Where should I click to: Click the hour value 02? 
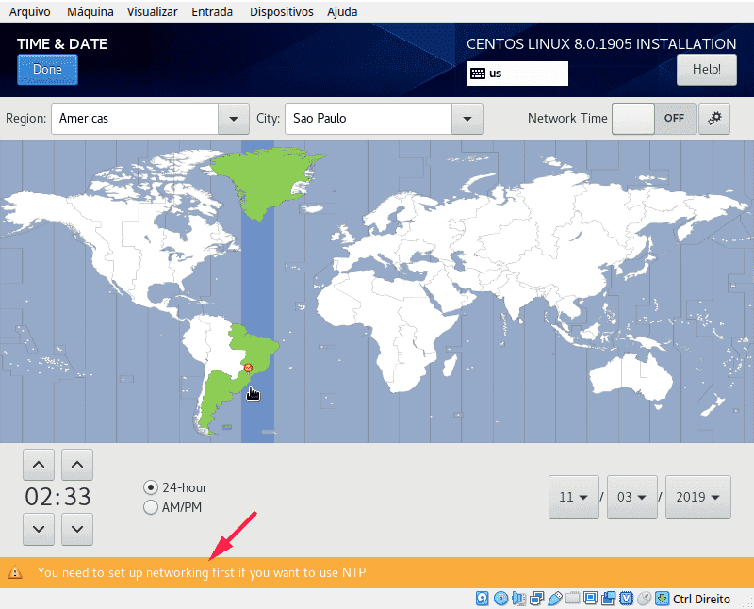click(x=38, y=497)
